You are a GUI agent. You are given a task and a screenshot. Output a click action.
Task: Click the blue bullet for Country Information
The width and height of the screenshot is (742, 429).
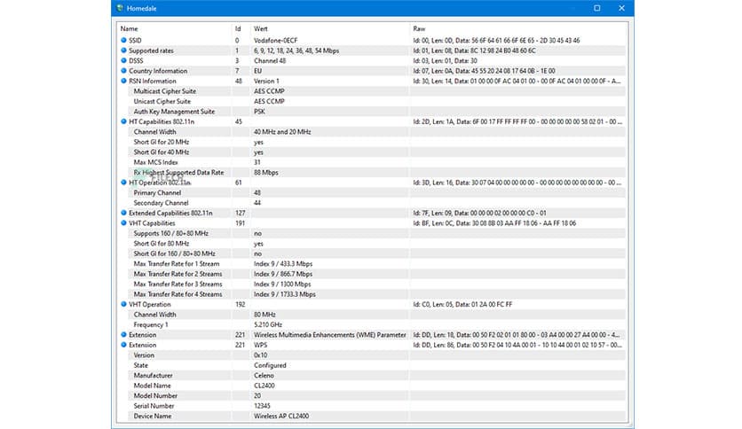(123, 71)
